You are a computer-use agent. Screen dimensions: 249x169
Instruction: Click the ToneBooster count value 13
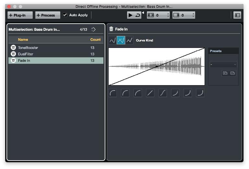(x=92, y=48)
